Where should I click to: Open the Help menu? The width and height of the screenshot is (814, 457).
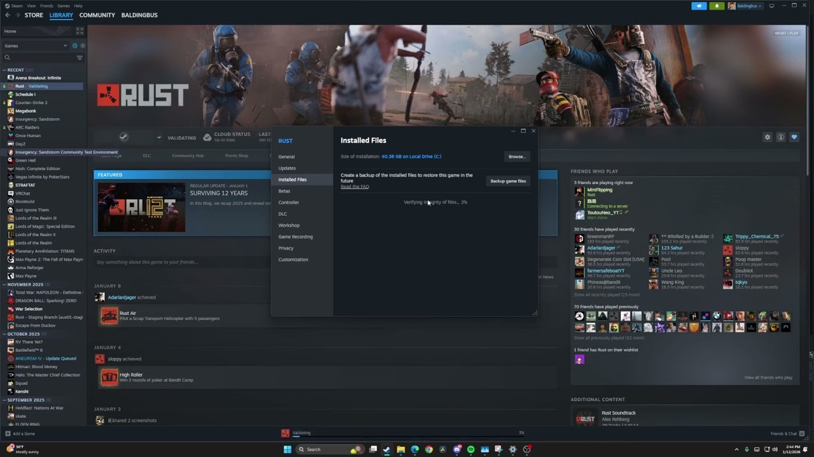pos(78,6)
